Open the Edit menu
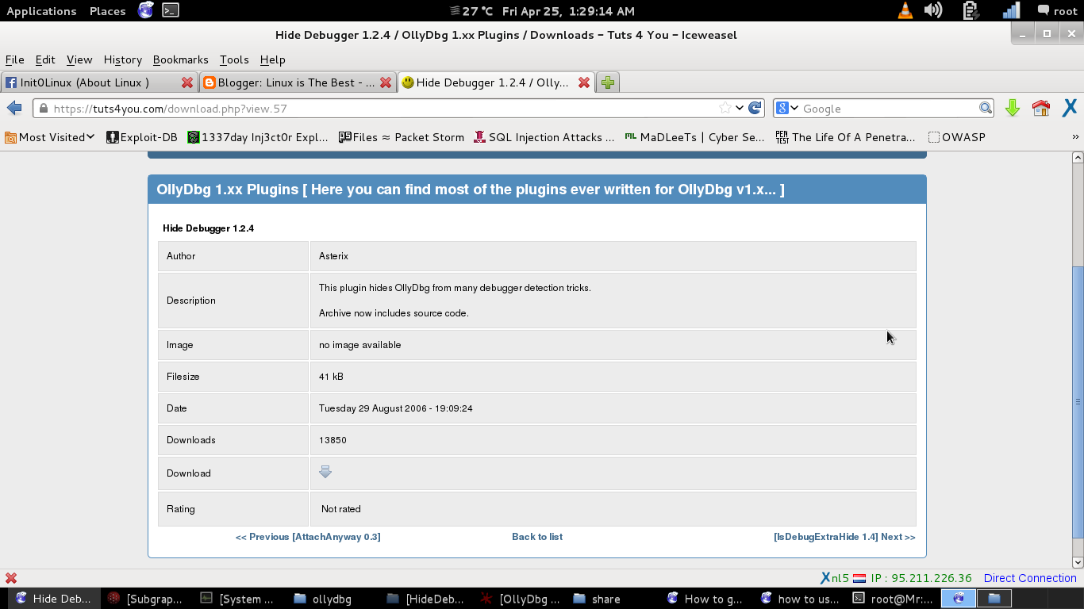Screen dimensions: 1084x609 [45, 59]
